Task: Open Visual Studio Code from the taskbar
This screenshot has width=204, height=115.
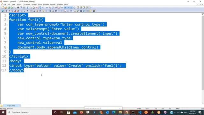Action: point(140,112)
